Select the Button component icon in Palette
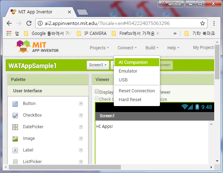The height and width of the screenshot is (173, 223). (15, 104)
